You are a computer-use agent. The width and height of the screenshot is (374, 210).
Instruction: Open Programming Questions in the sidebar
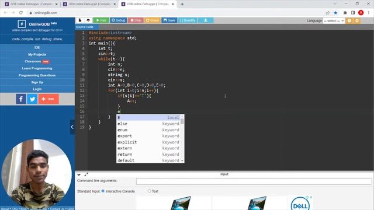click(37, 75)
